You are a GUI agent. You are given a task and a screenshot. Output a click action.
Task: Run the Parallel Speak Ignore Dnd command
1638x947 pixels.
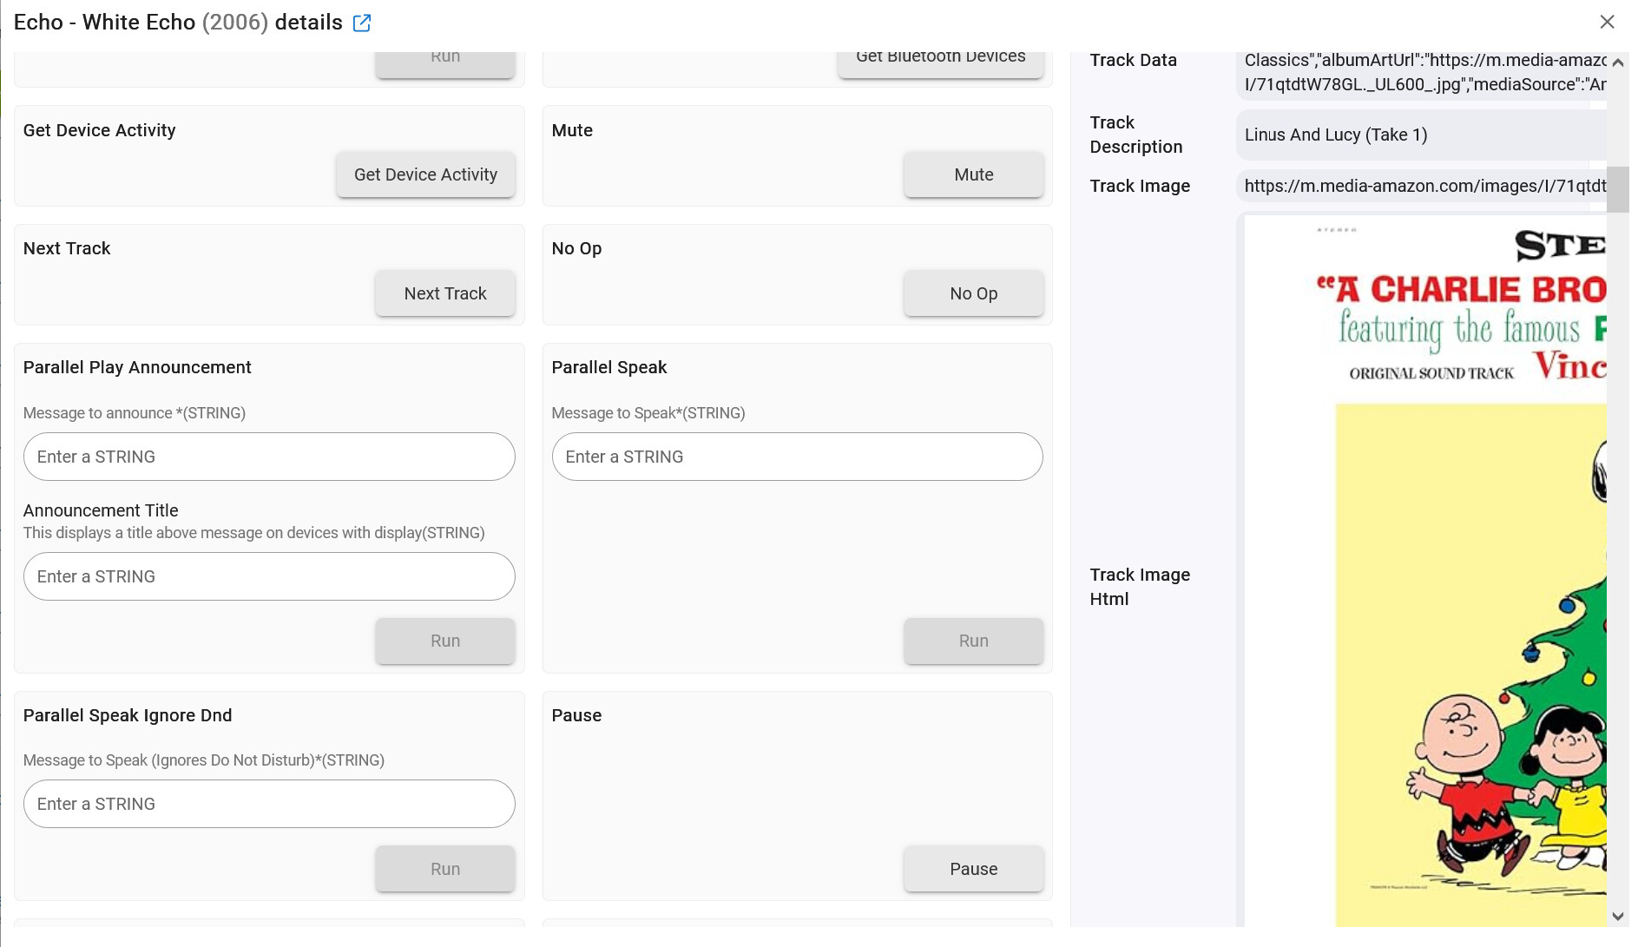(444, 869)
